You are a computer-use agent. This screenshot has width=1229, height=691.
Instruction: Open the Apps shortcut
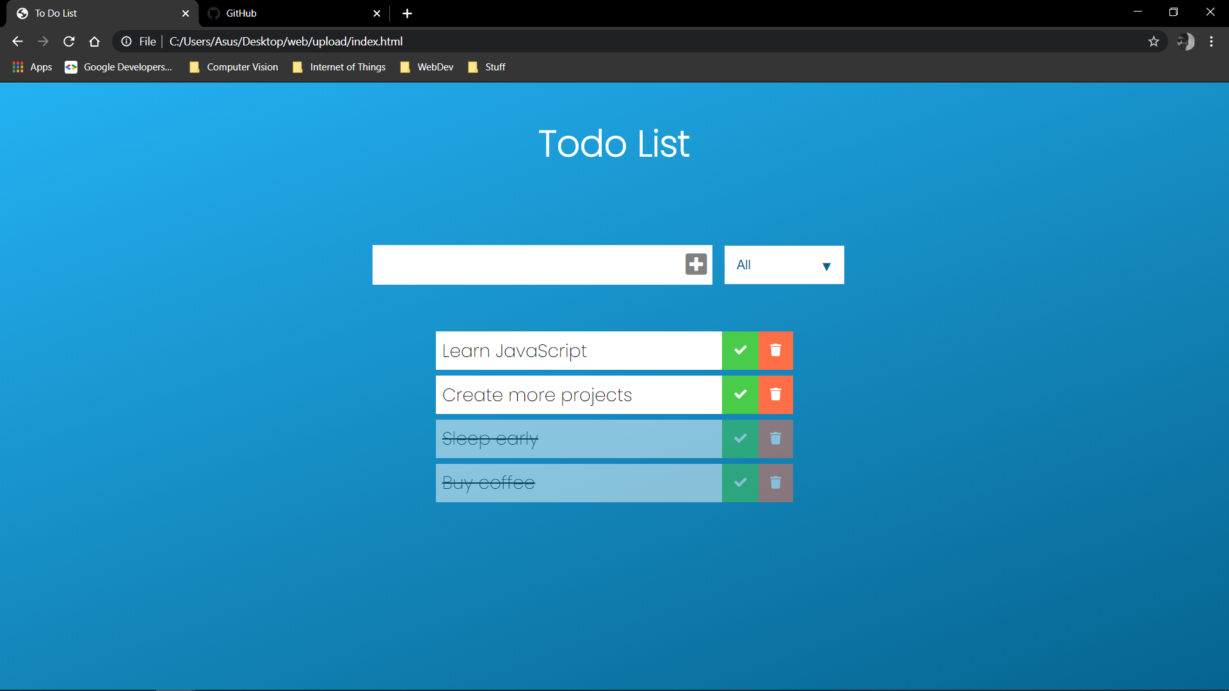(x=32, y=67)
